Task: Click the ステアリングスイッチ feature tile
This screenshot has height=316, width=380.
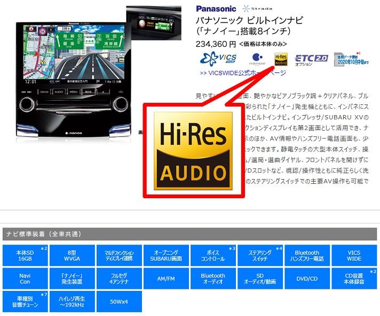Action: coord(260,255)
